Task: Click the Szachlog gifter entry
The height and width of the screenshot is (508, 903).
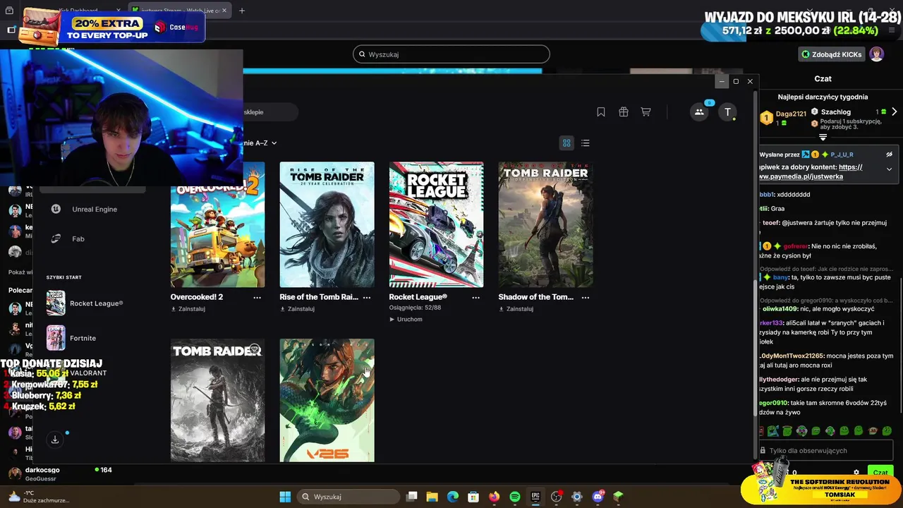Action: [835, 111]
